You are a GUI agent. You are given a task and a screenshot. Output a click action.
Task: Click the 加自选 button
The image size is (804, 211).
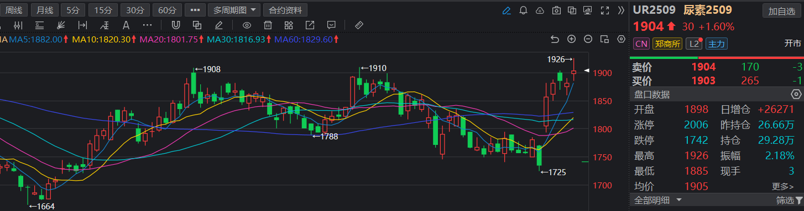coord(781,10)
